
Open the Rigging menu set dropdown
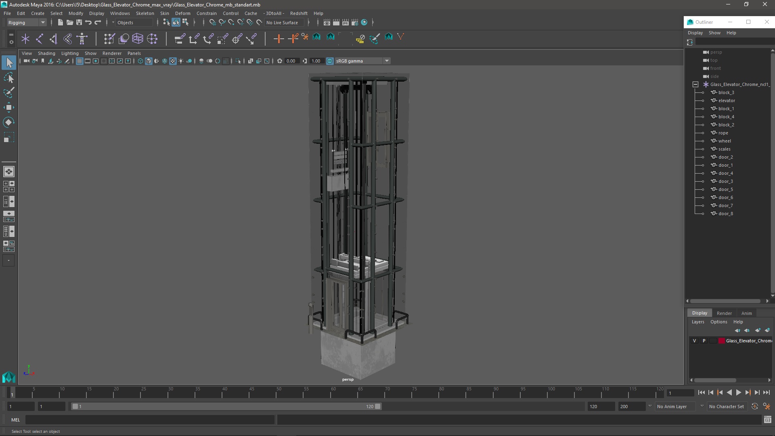[26, 23]
